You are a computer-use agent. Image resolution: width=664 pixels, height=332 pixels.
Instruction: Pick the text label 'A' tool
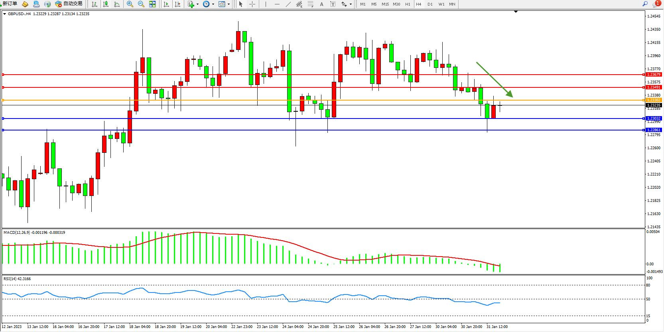pos(321,4)
